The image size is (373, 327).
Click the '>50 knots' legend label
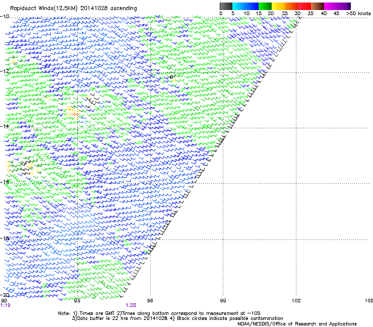click(x=358, y=14)
